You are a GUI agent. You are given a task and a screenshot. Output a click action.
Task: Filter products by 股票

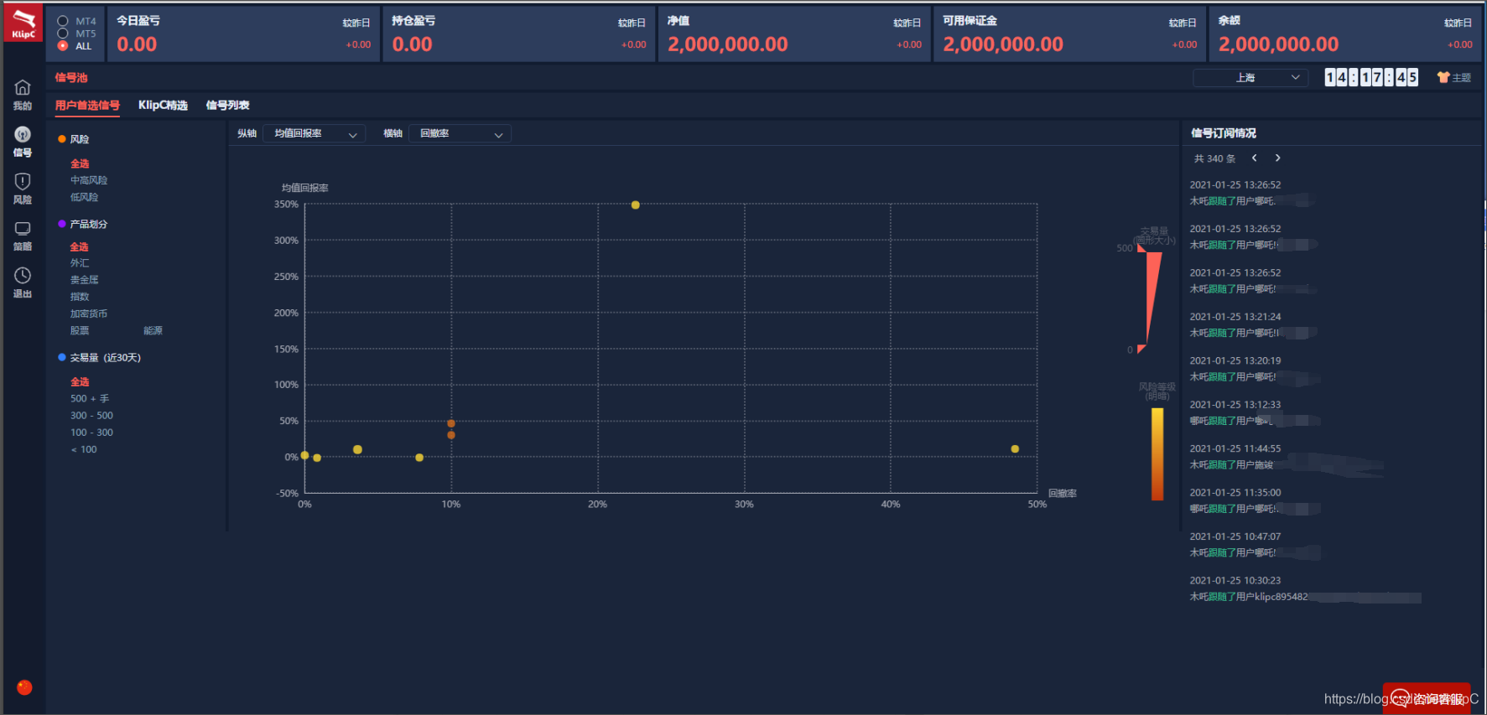[80, 330]
